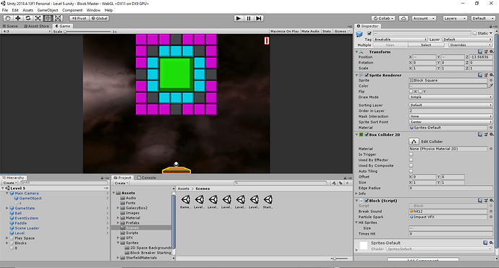
Task: Click the blue cube object icon in Inspector
Action: click(x=359, y=34)
